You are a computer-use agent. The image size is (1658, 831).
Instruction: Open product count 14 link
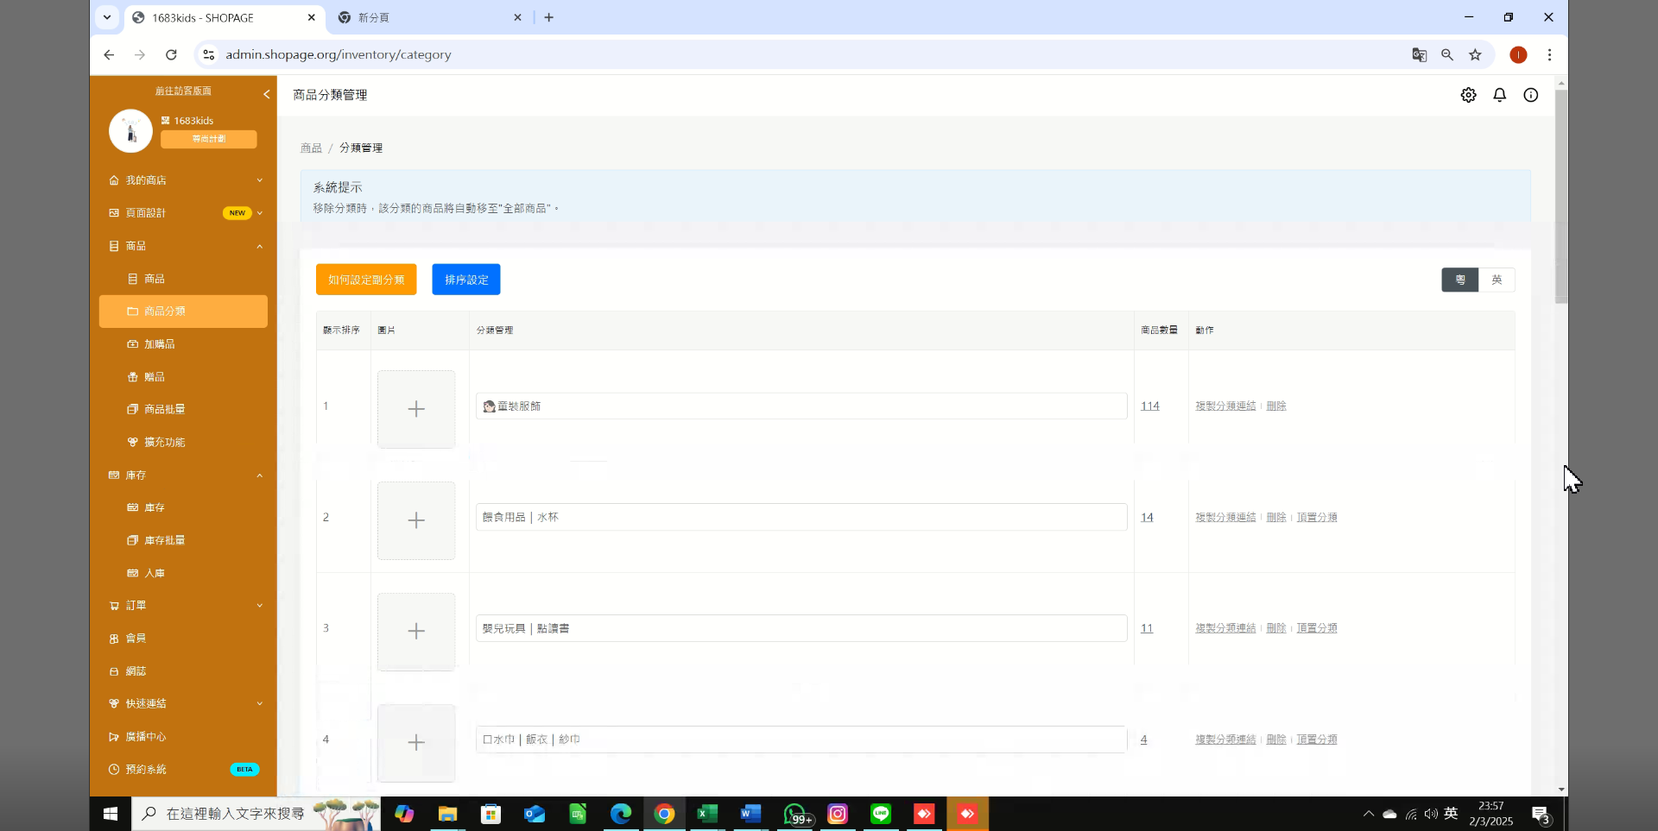click(1147, 517)
